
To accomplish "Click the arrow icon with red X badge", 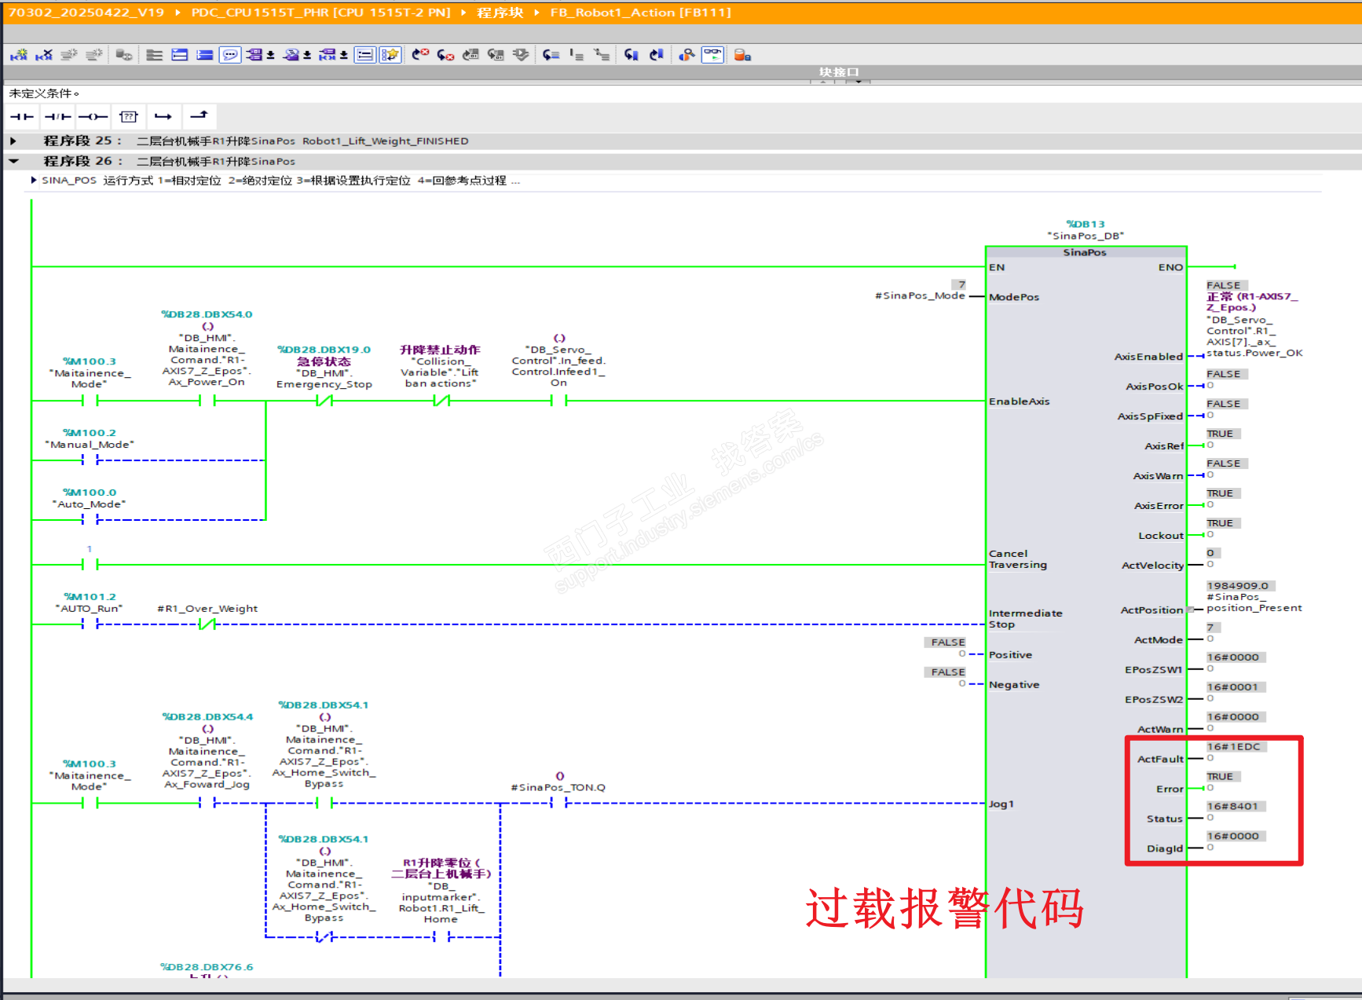I will pyautogui.click(x=420, y=55).
